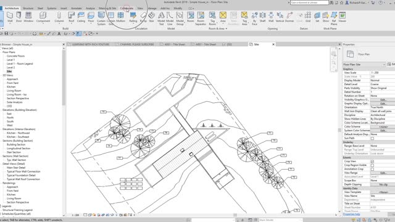Enable the Annotation Crop checkbox
The image size is (395, 222).
click(372, 169)
